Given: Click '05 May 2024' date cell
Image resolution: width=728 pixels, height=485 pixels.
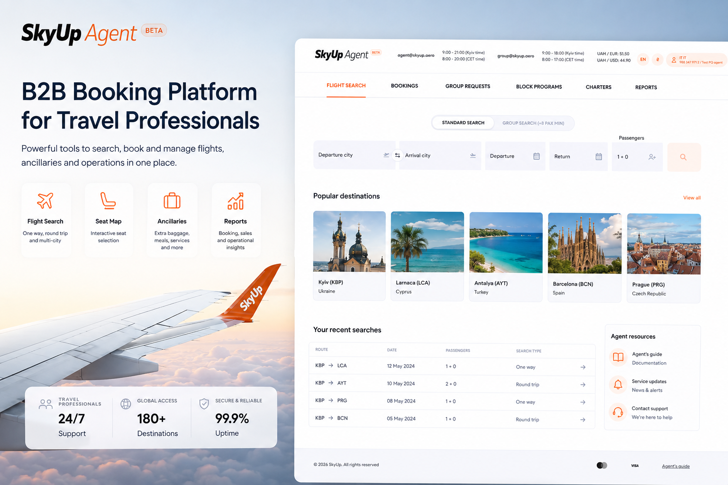Looking at the screenshot, I should coord(401,419).
